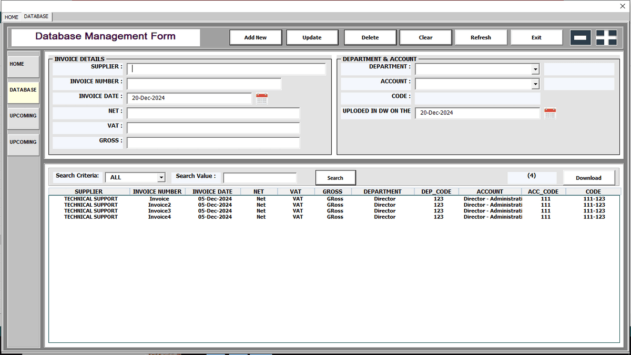
Task: Select UPCOMING in the left sidebar
Action: 23,115
